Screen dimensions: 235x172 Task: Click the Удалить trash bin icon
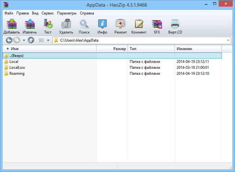66,26
